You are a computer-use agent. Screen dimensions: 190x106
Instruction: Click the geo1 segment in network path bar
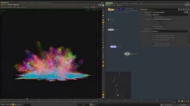tap(119, 6)
